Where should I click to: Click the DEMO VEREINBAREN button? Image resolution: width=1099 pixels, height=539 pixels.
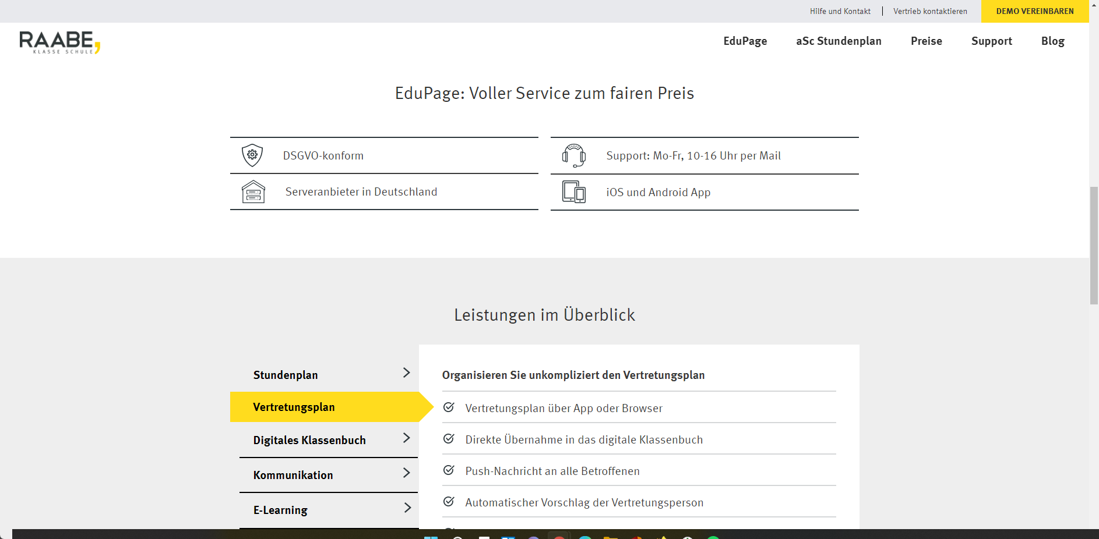pyautogui.click(x=1035, y=11)
